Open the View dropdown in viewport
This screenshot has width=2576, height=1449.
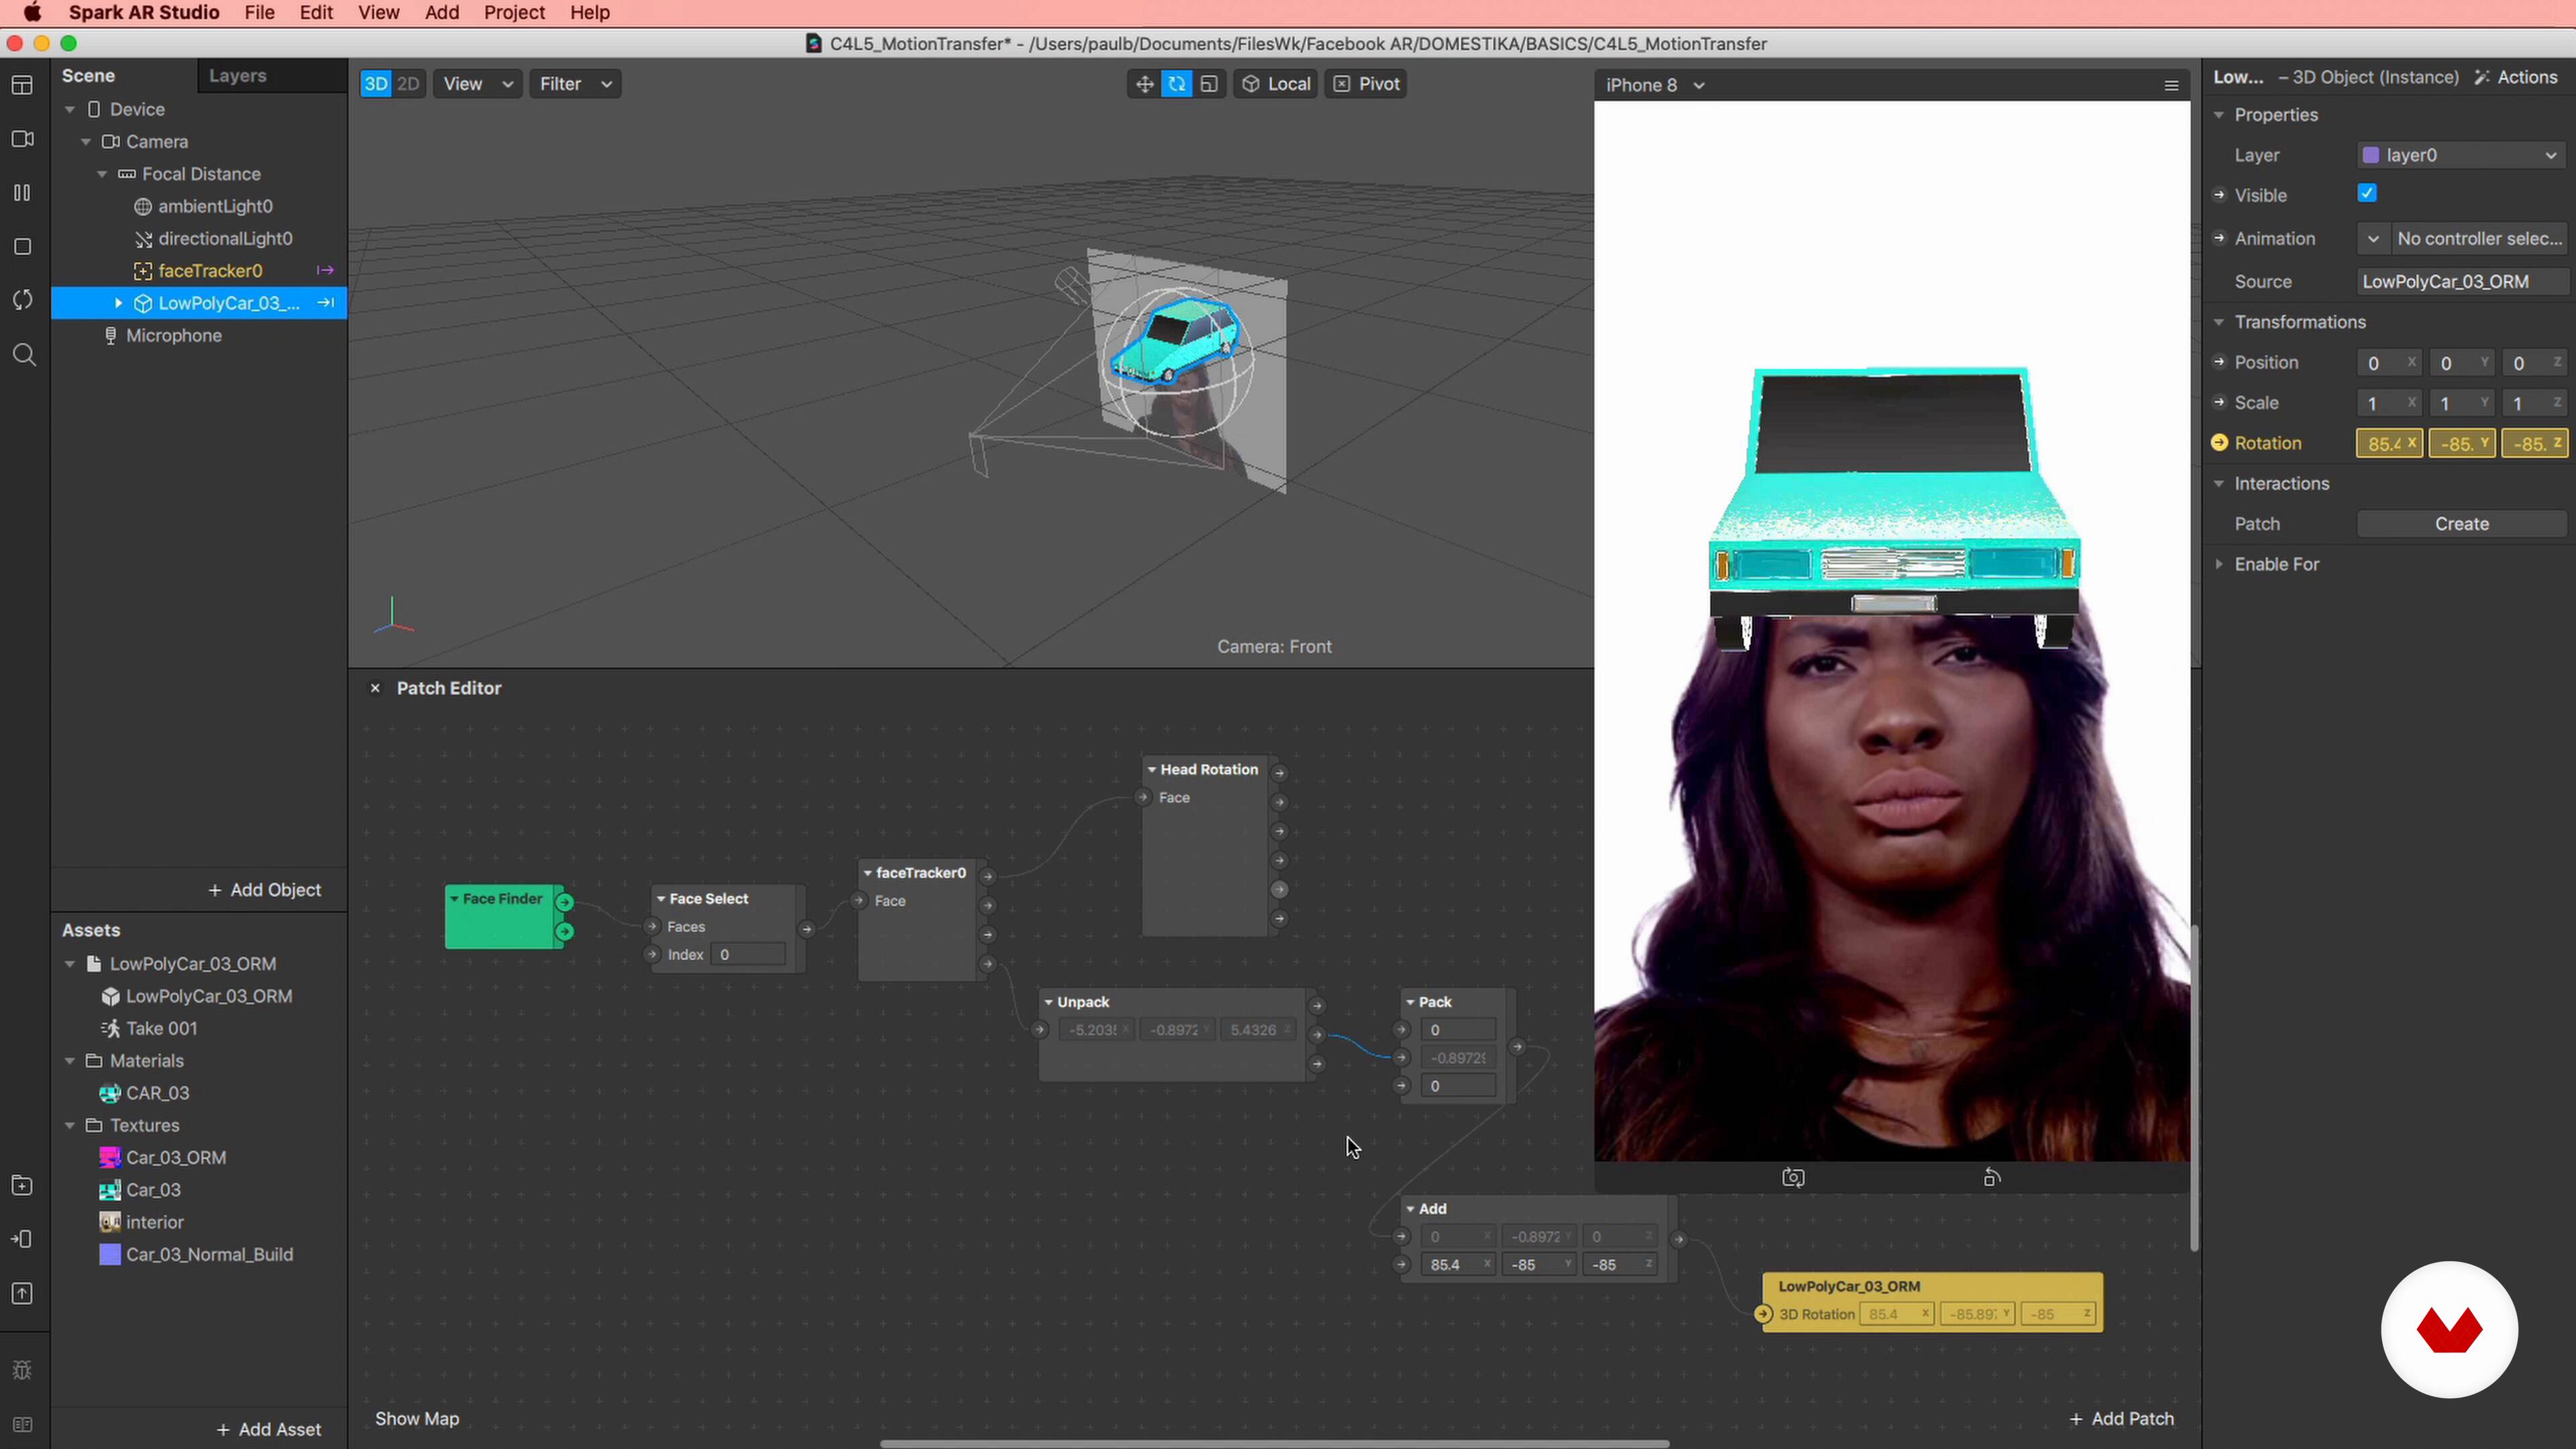[477, 84]
